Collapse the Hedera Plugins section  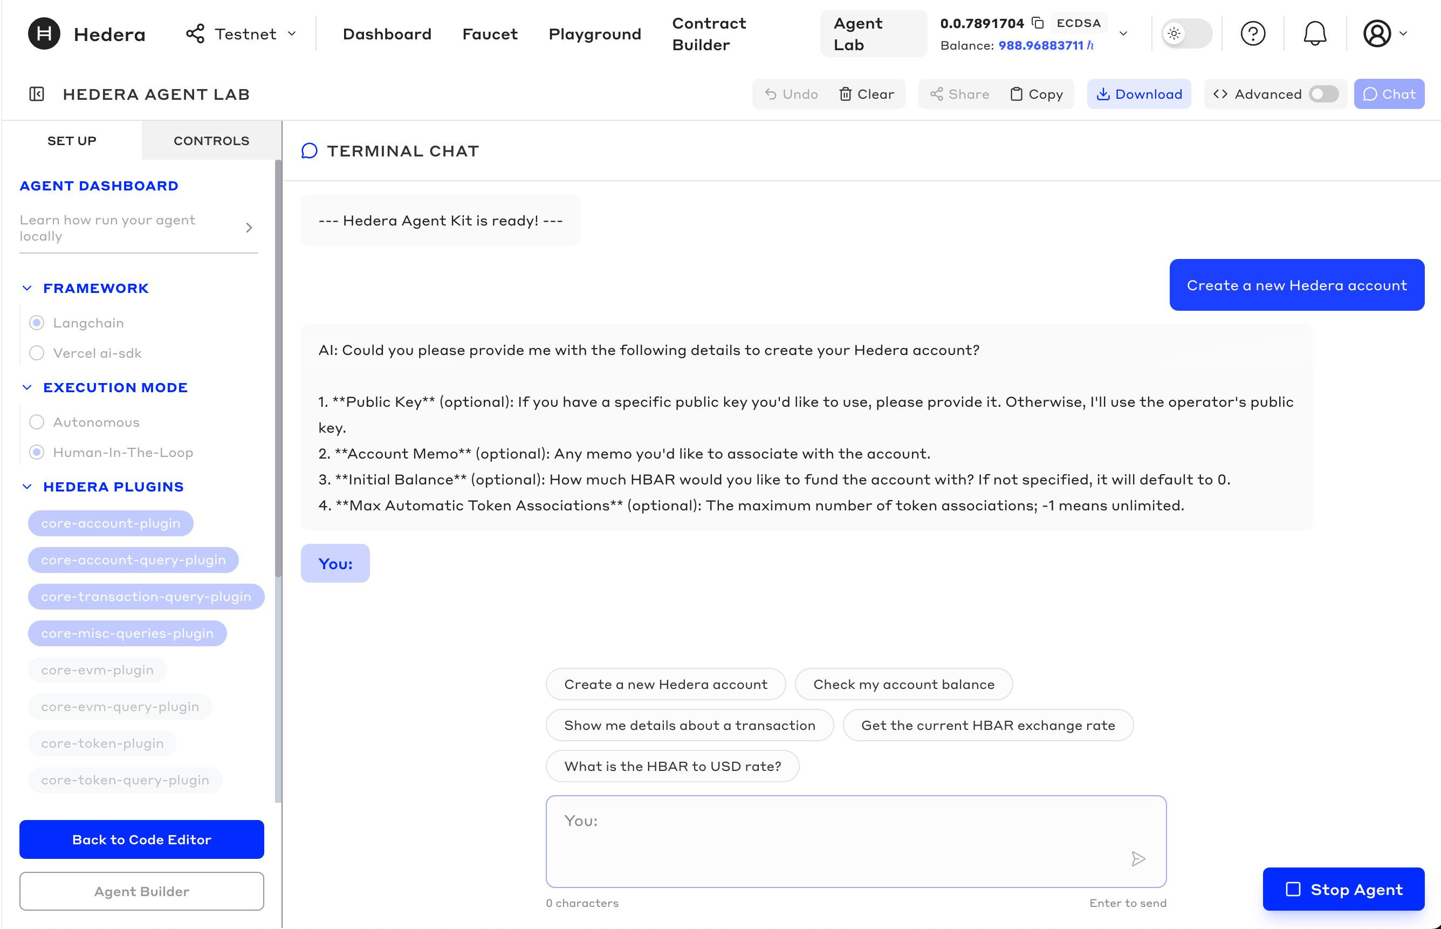(27, 487)
